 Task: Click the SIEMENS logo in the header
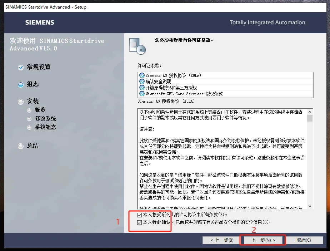40,22
